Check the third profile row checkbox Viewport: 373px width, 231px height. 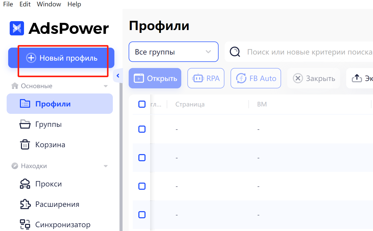tap(142, 186)
